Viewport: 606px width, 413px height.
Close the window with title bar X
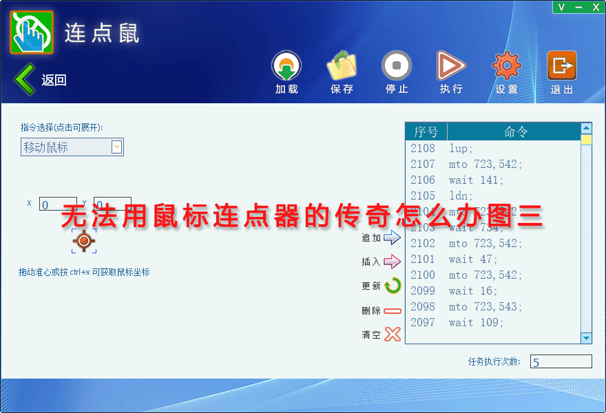596,7
